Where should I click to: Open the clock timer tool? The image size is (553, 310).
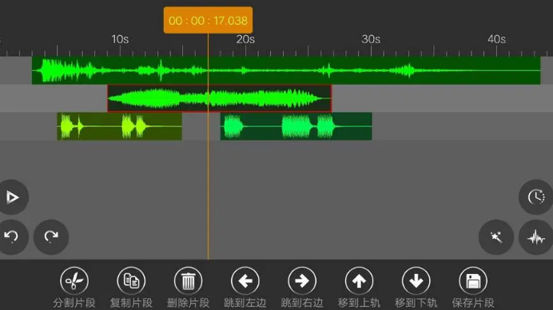tap(536, 197)
